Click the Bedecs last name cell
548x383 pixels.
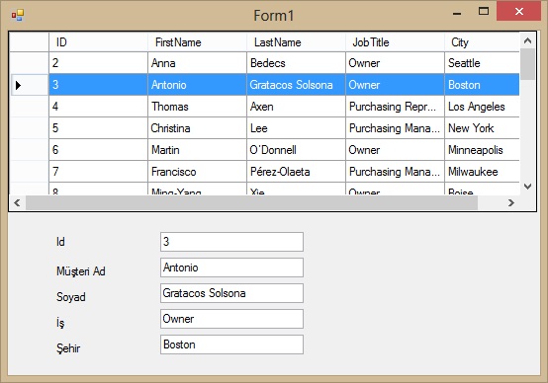[296, 63]
